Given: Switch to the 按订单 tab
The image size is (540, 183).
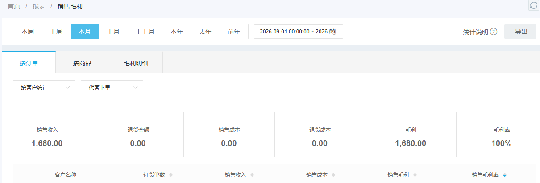Looking at the screenshot, I should (29, 63).
